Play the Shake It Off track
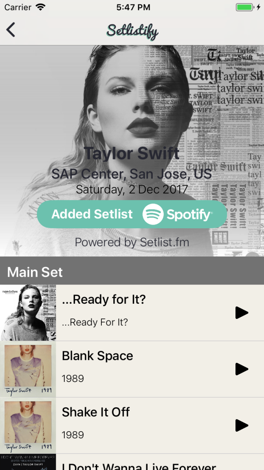The image size is (264, 470). [x=242, y=425]
